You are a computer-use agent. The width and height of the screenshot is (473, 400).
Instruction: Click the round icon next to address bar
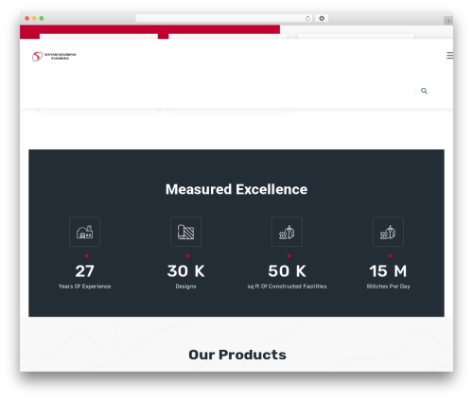(322, 18)
